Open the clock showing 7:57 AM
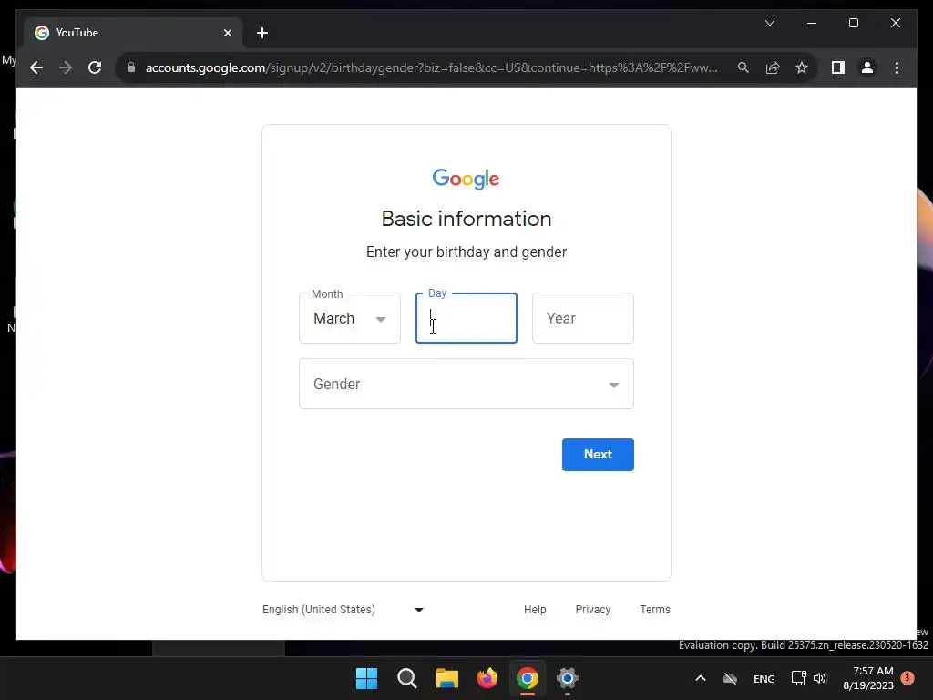The height and width of the screenshot is (700, 933). [868, 678]
